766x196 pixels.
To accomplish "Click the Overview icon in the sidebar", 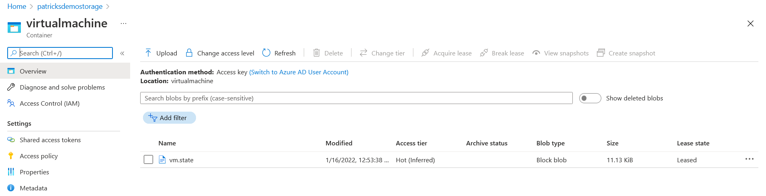I will [x=11, y=71].
